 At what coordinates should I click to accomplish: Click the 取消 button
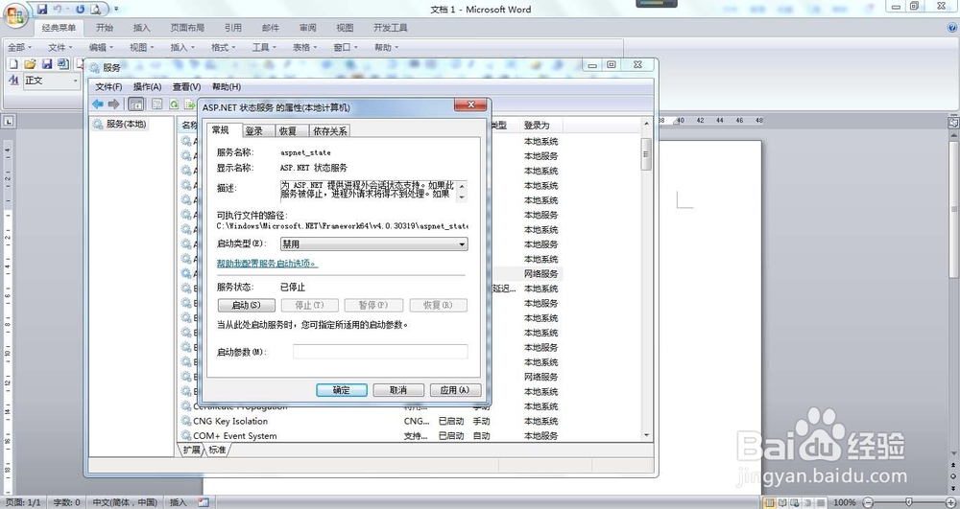click(x=398, y=390)
